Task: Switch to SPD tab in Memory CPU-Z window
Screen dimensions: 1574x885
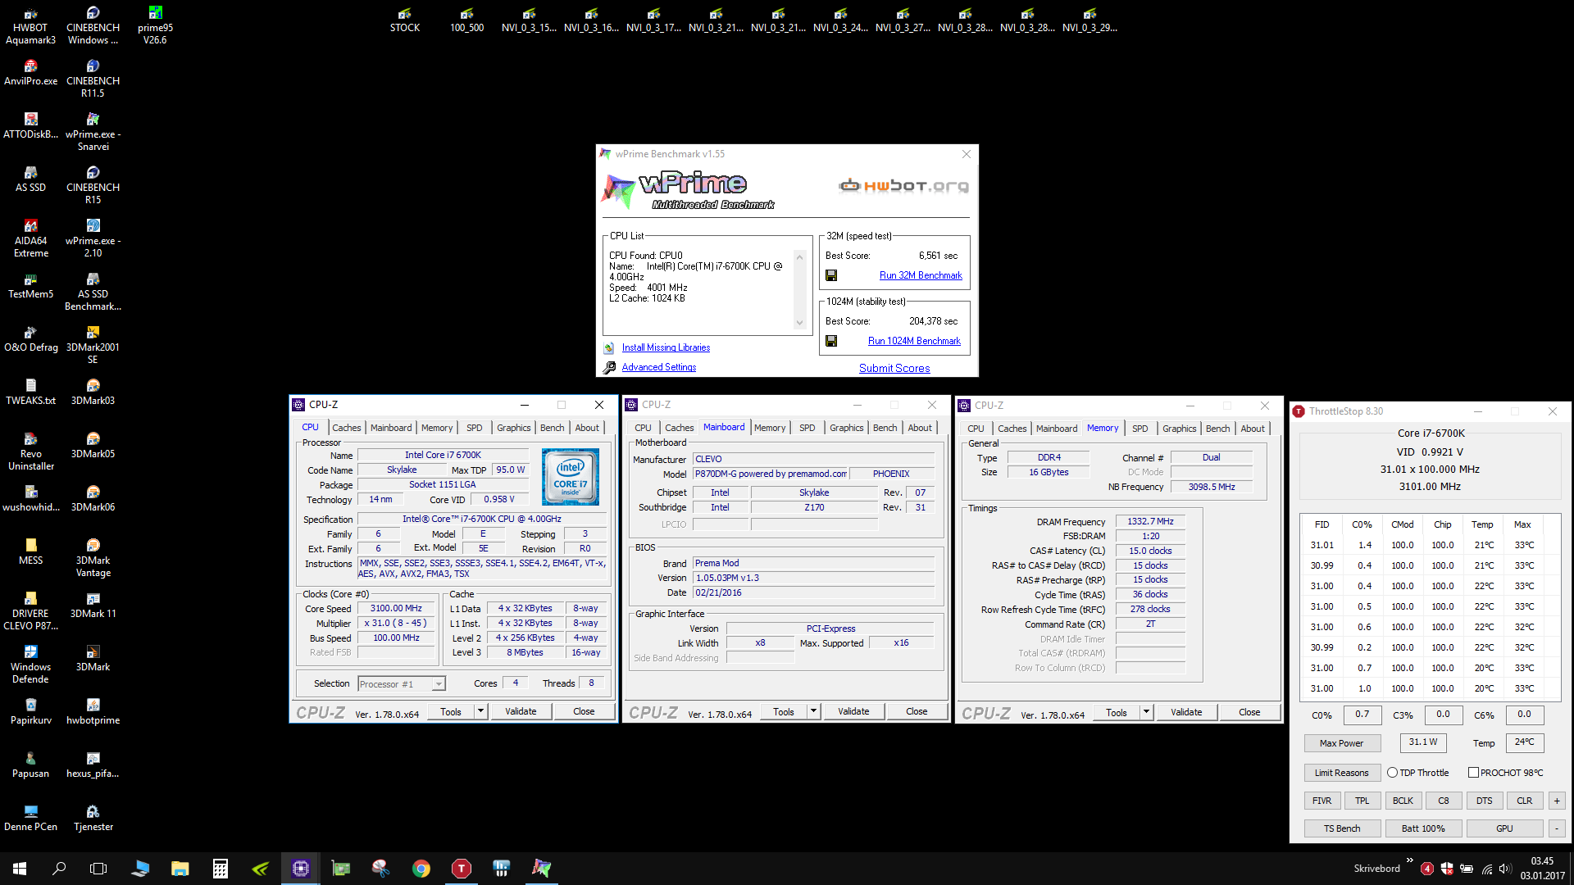Action: pyautogui.click(x=1140, y=429)
